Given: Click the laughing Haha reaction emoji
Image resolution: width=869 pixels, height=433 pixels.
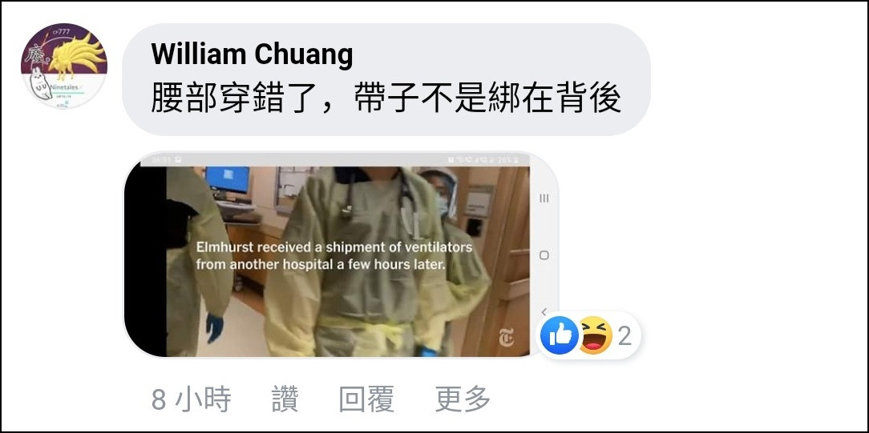Looking at the screenshot, I should click(595, 335).
